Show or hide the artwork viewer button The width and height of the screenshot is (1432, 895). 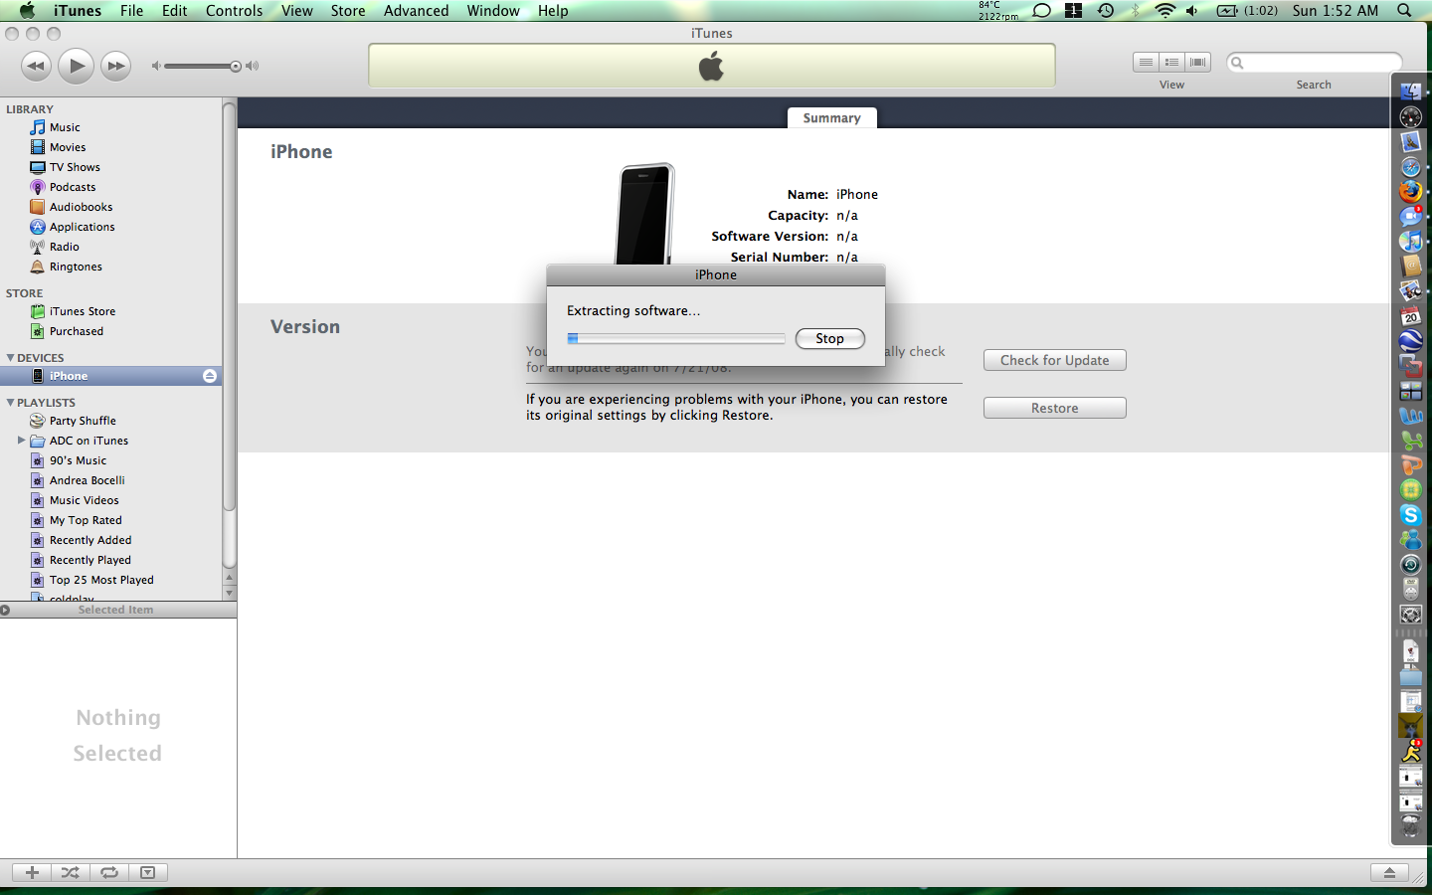pos(147,872)
